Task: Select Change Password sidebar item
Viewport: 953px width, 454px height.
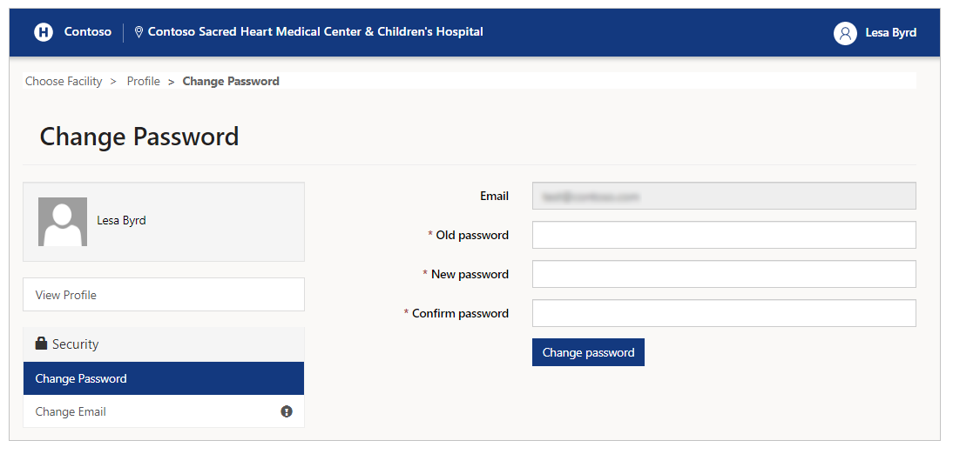Action: tap(164, 378)
